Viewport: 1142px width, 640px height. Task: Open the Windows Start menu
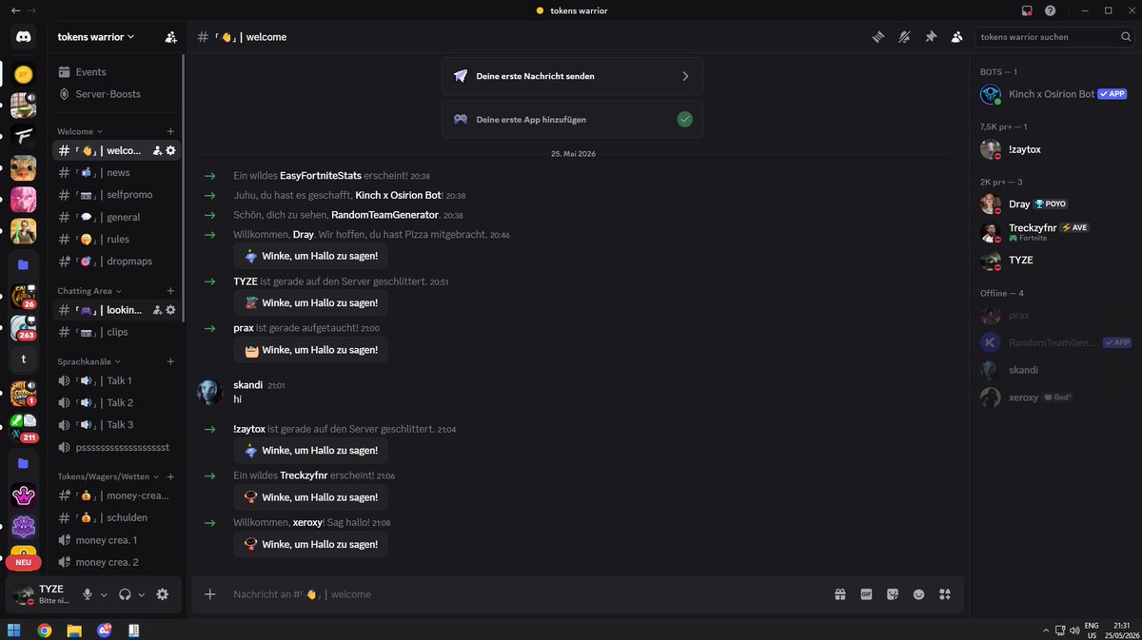pos(15,630)
